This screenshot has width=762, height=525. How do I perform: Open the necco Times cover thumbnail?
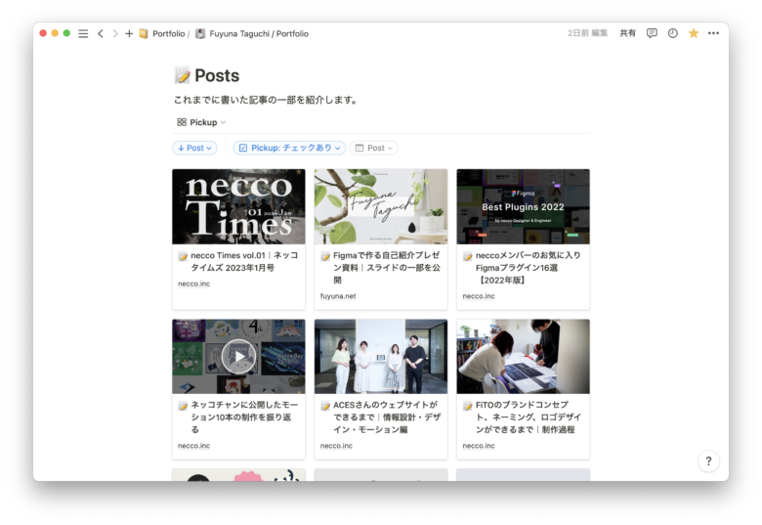pos(238,206)
